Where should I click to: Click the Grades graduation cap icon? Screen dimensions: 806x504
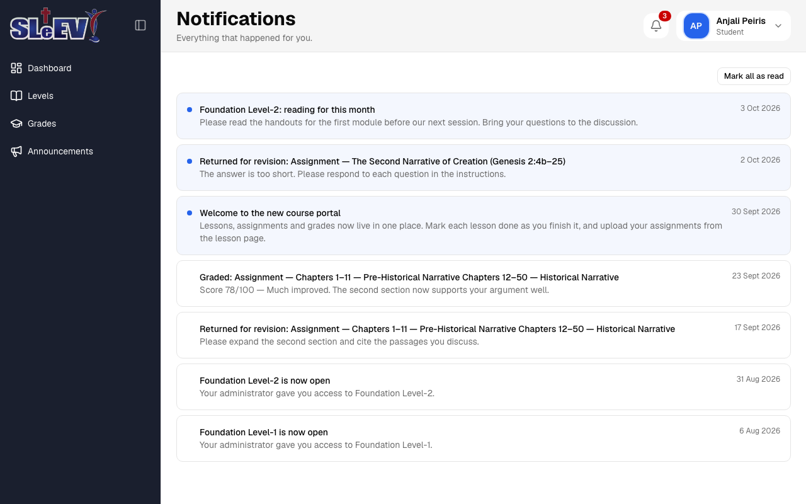[16, 123]
